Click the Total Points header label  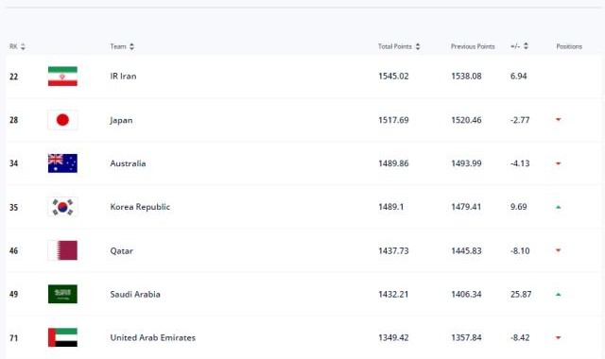[395, 46]
